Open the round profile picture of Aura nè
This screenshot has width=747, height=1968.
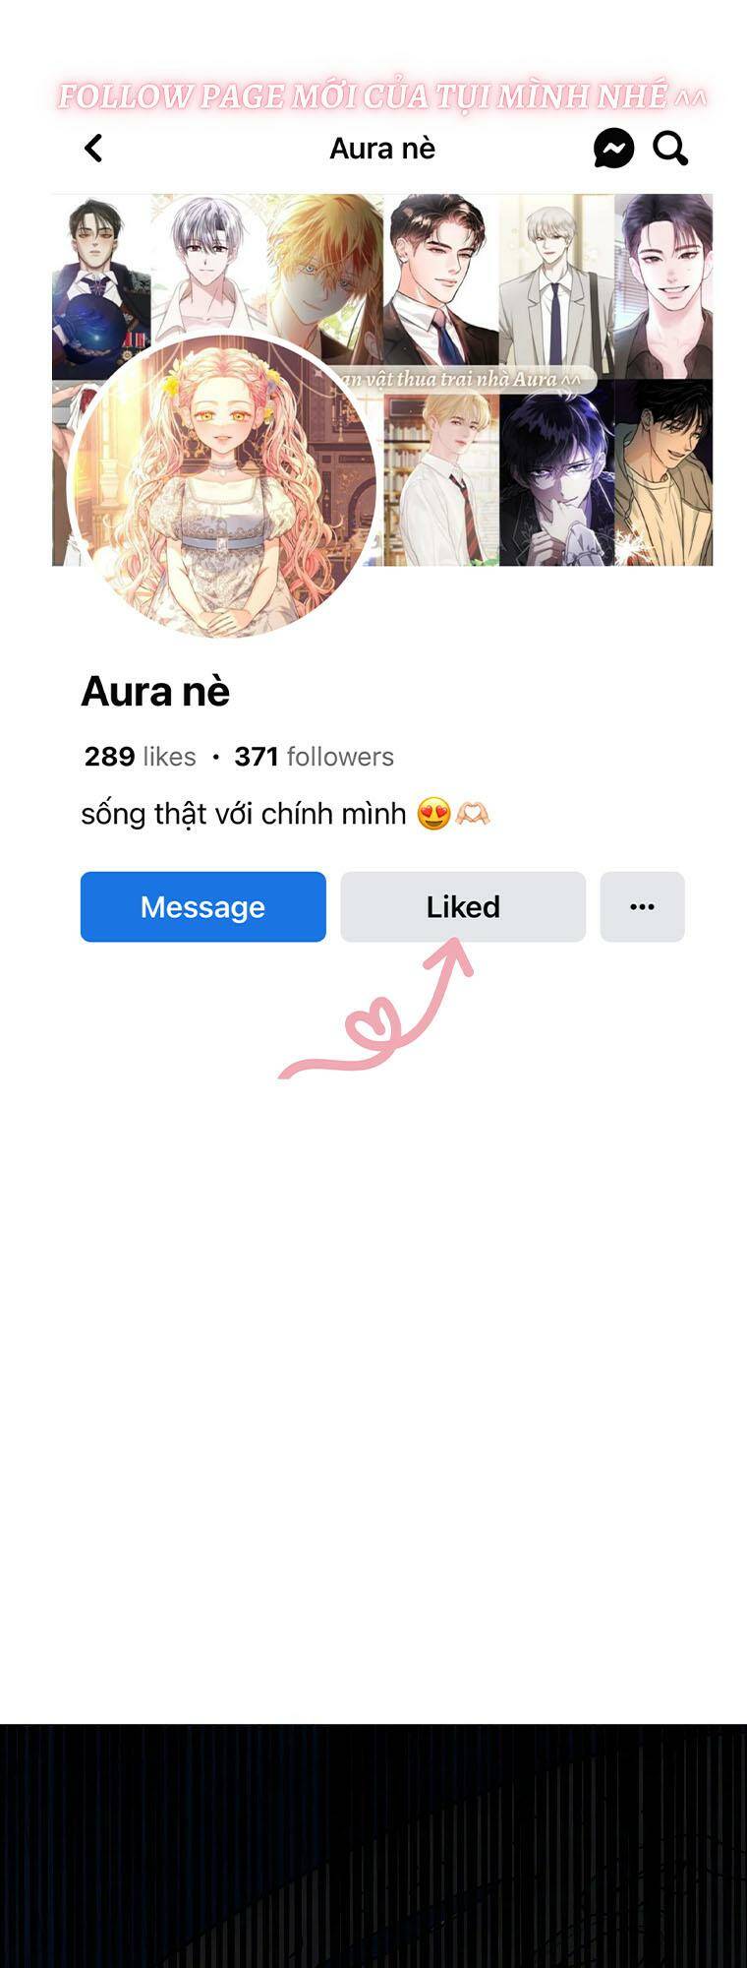pos(224,486)
